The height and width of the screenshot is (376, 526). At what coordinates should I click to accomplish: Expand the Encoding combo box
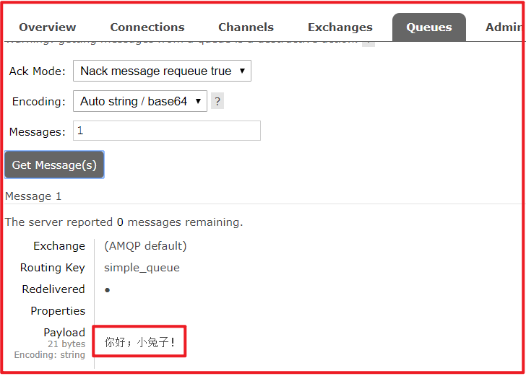click(x=139, y=102)
